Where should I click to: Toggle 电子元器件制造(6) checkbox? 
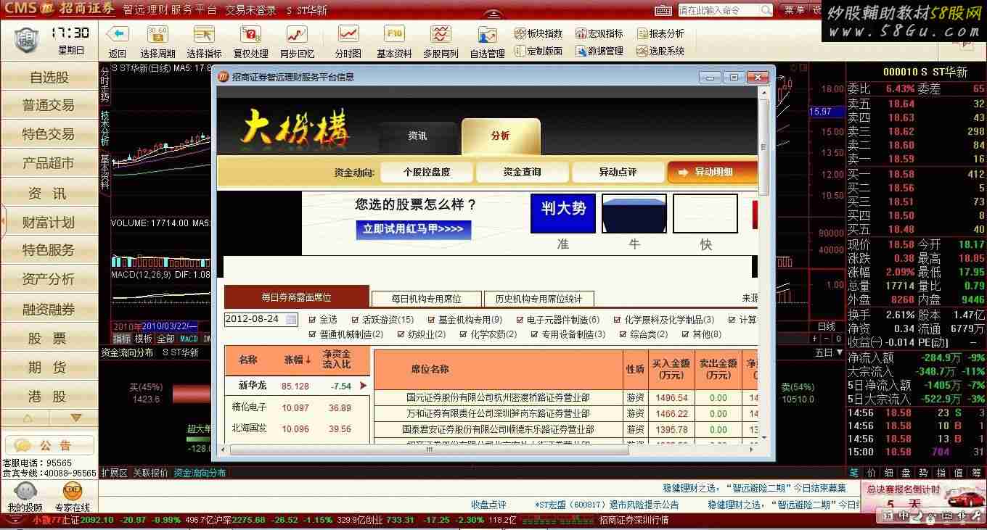520,320
